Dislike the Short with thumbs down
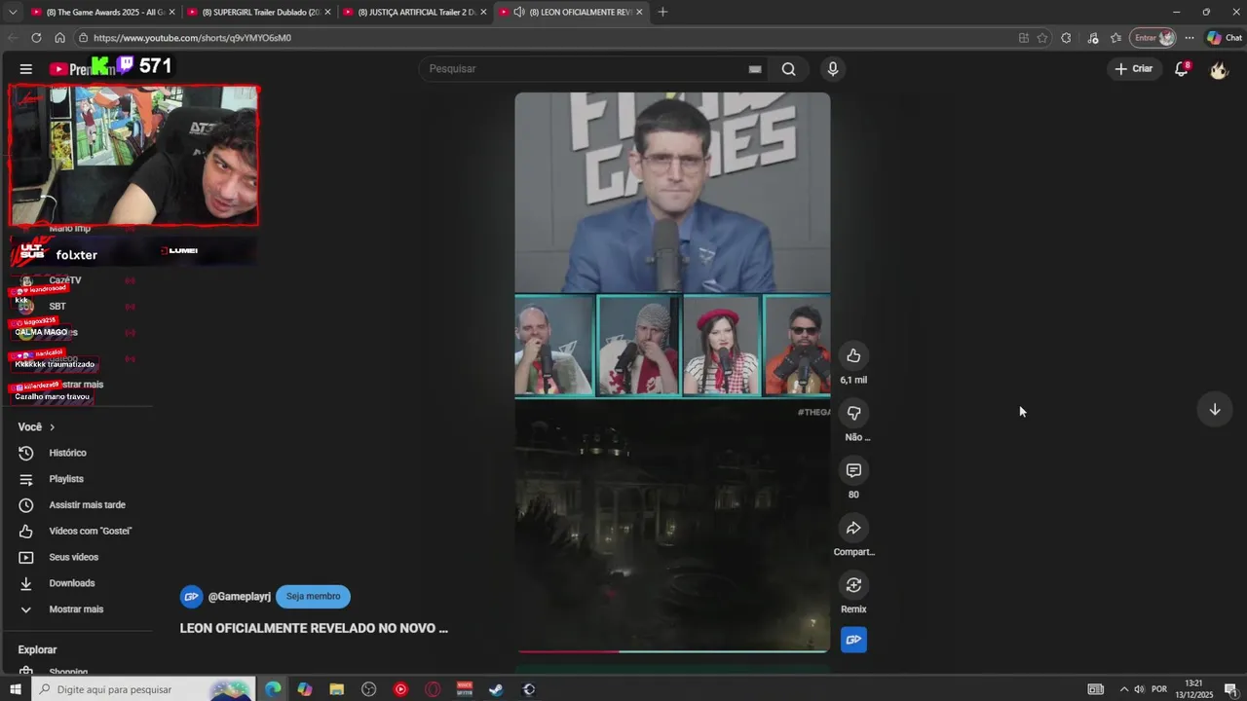This screenshot has height=701, width=1247. (x=853, y=413)
